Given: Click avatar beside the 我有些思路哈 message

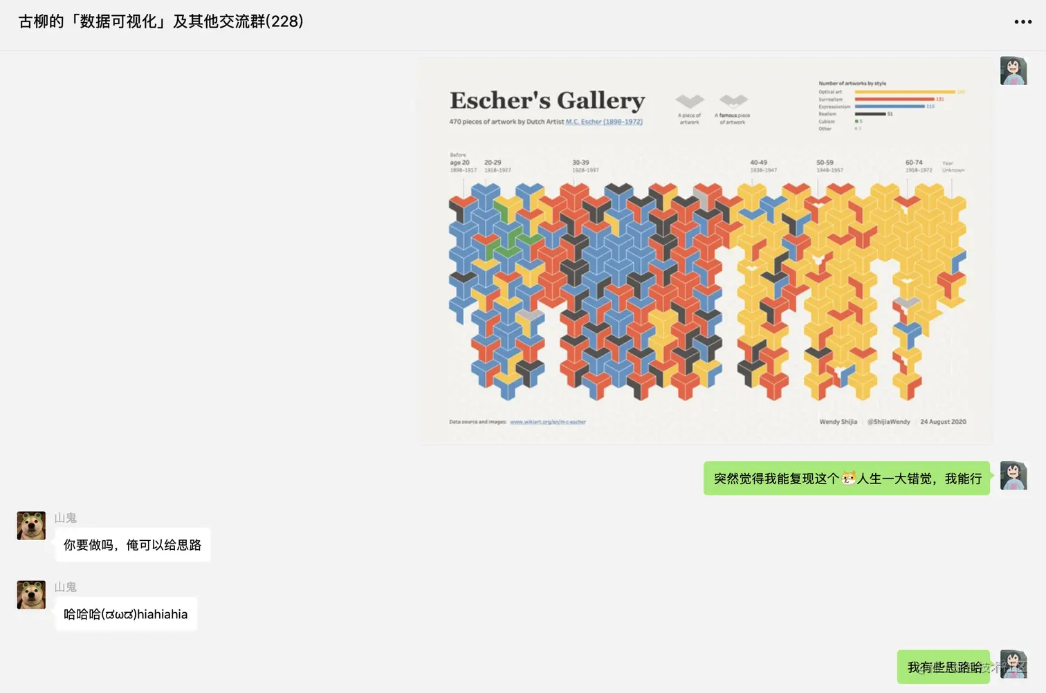Looking at the screenshot, I should click(1013, 664).
